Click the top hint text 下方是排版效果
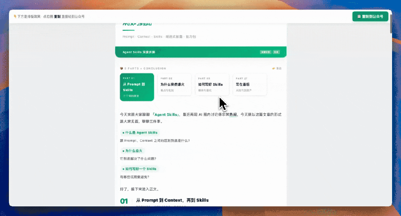This screenshot has height=216, width=401. pyautogui.click(x=29, y=16)
